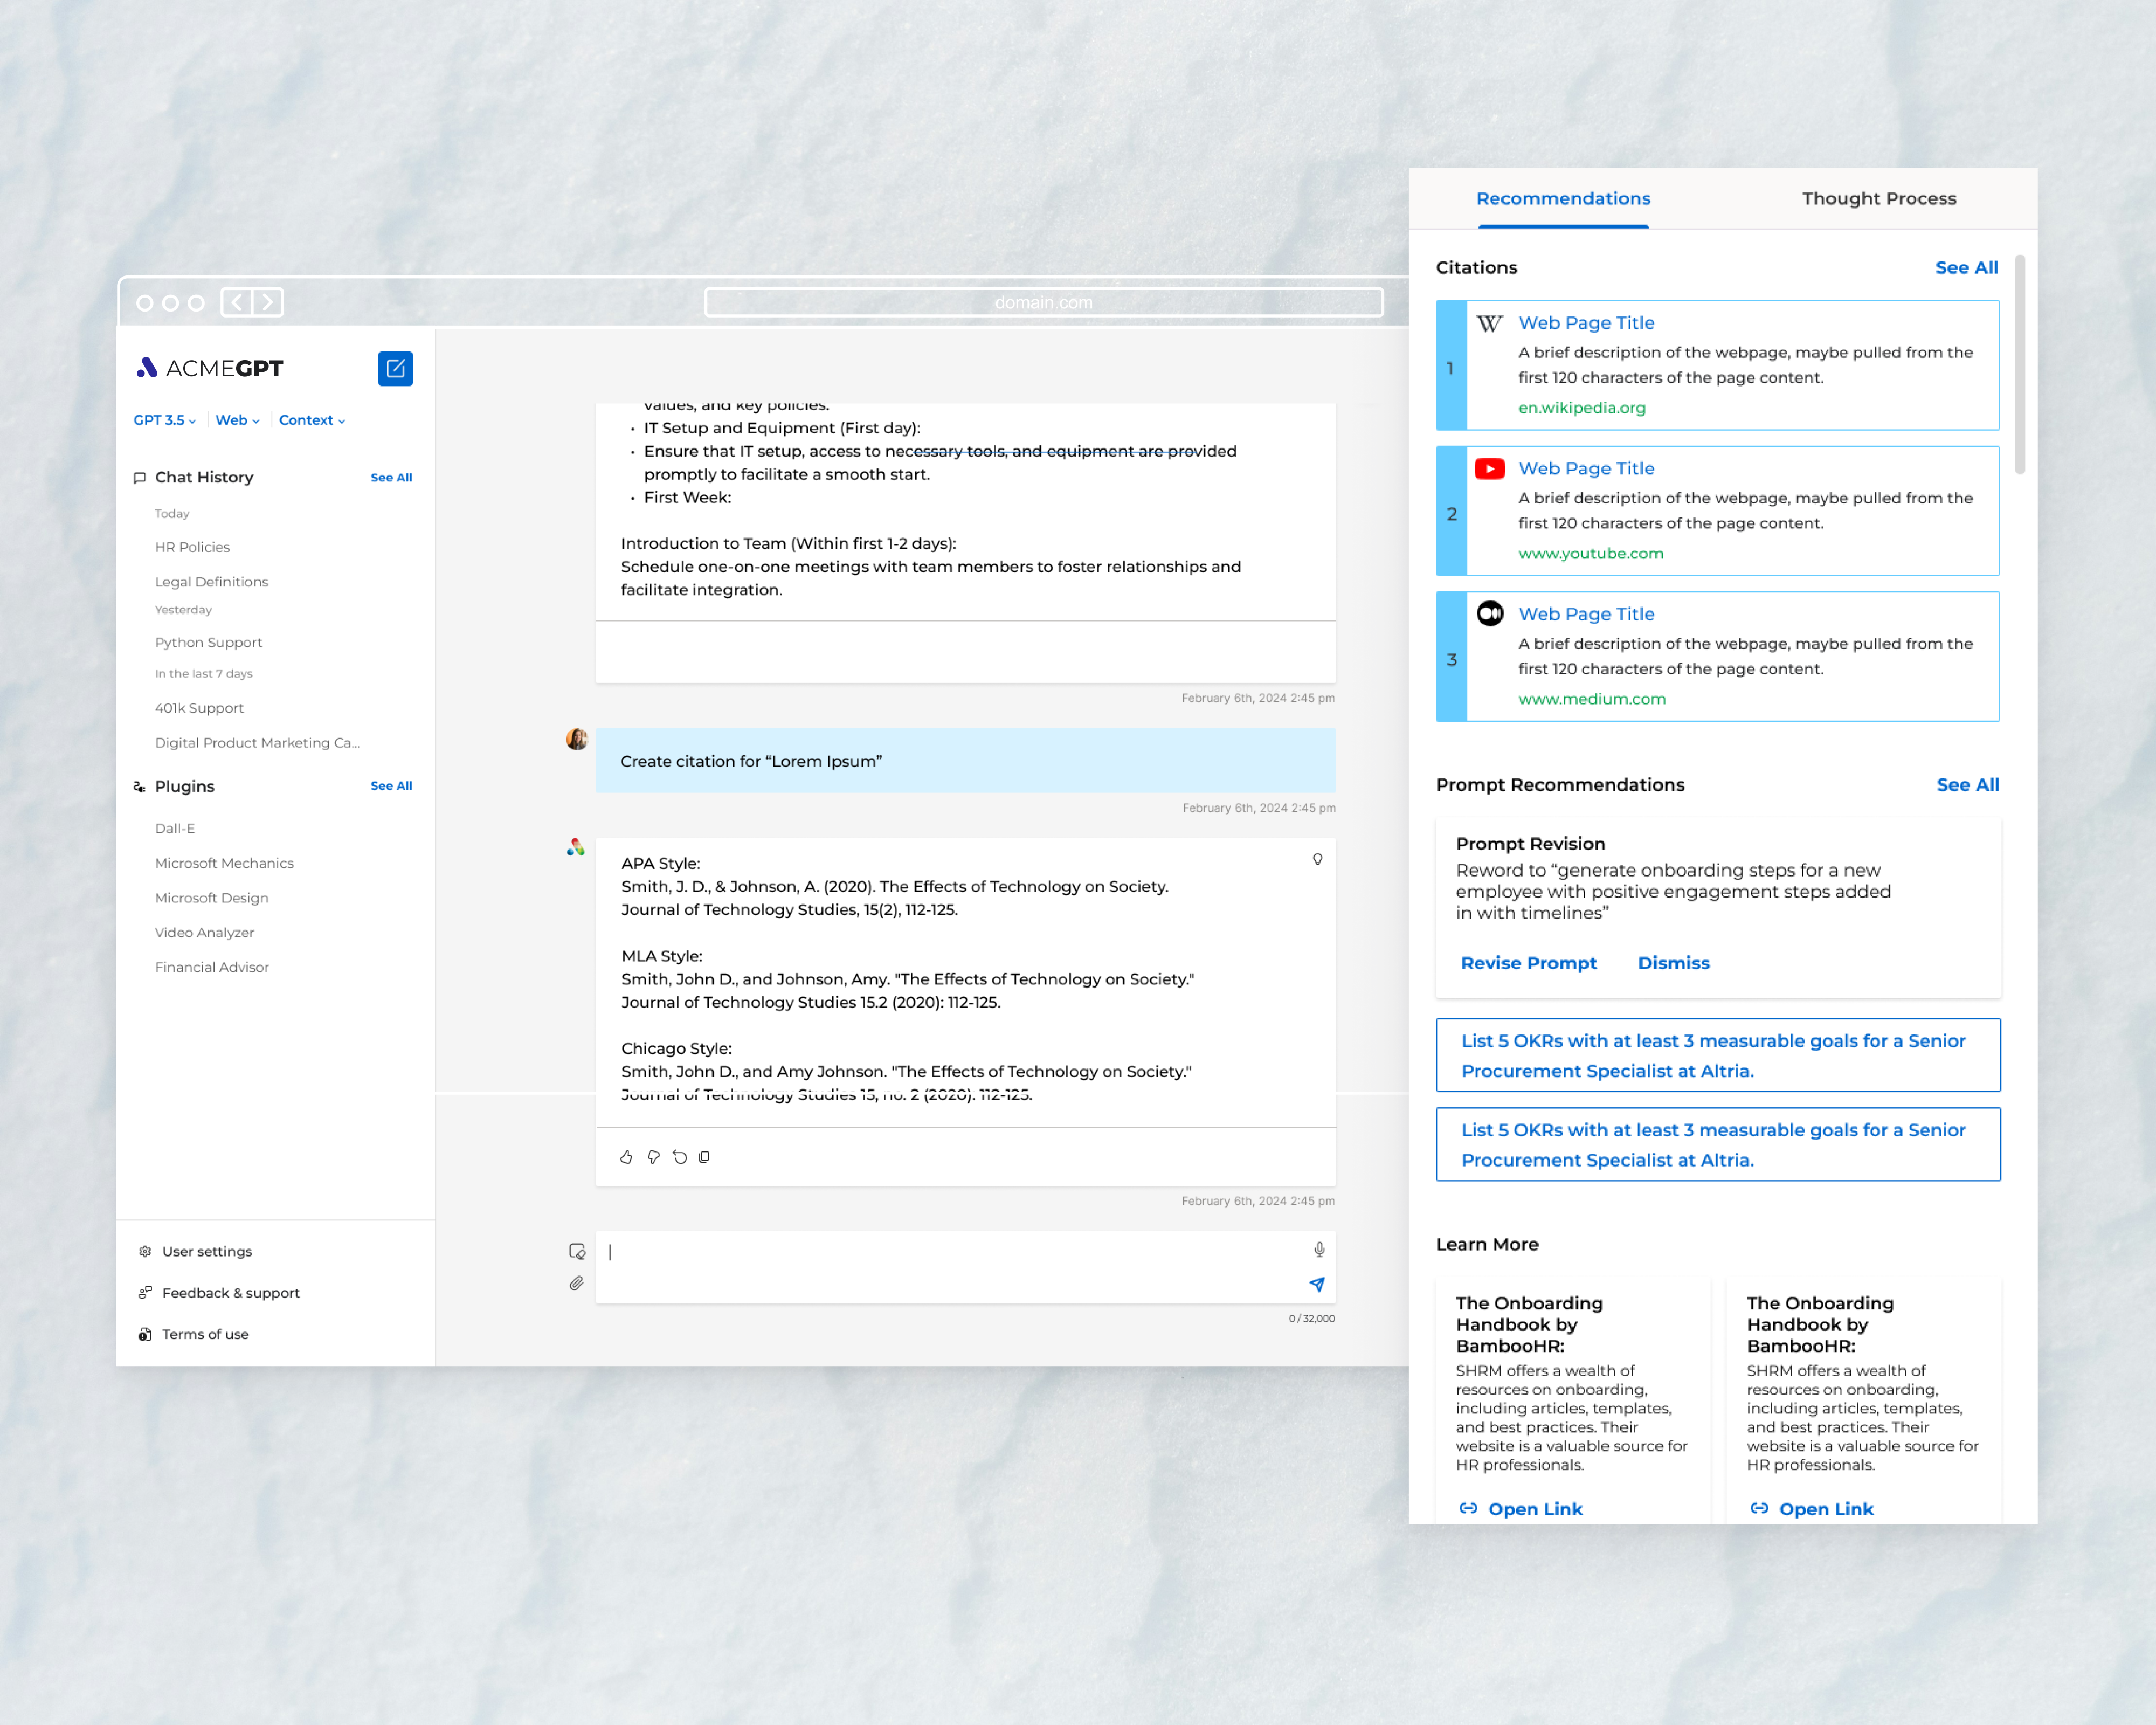Open HR Policies chat history item

click(192, 547)
